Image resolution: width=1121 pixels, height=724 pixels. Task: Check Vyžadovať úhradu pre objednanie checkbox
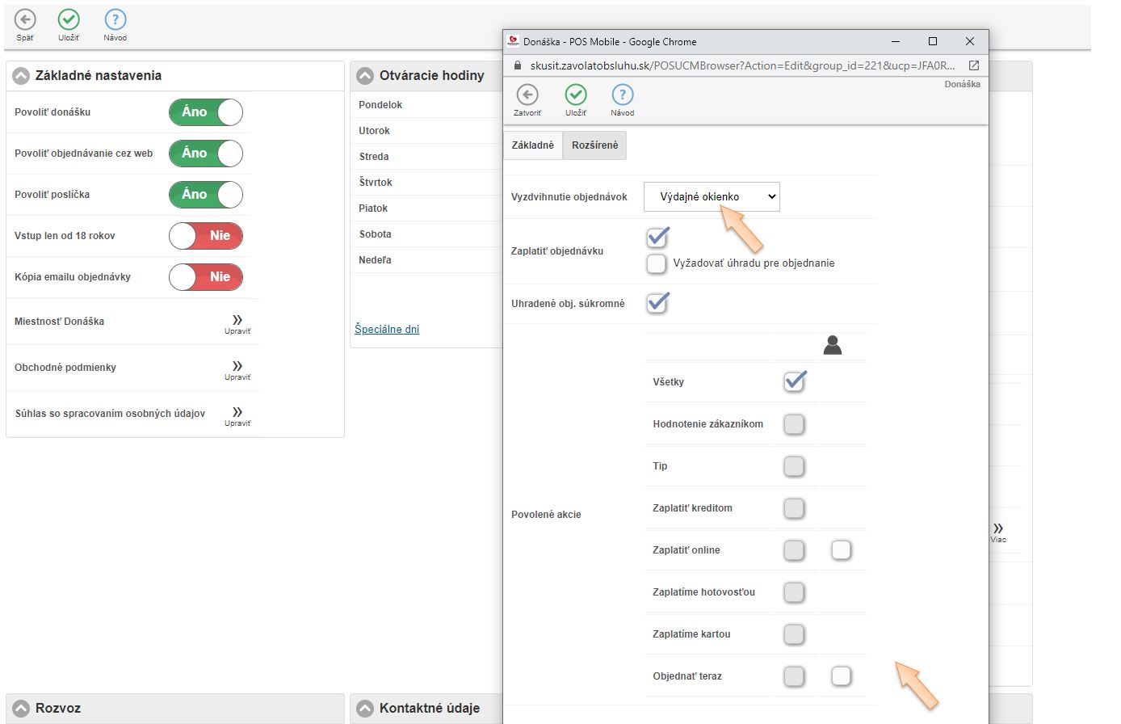[x=657, y=263]
